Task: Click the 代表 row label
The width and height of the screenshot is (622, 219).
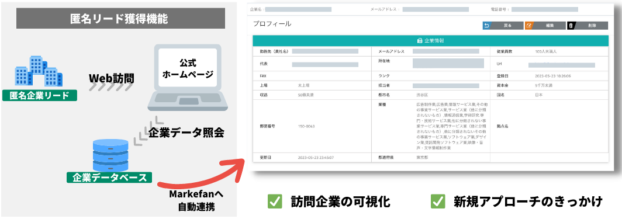Action: 264,64
